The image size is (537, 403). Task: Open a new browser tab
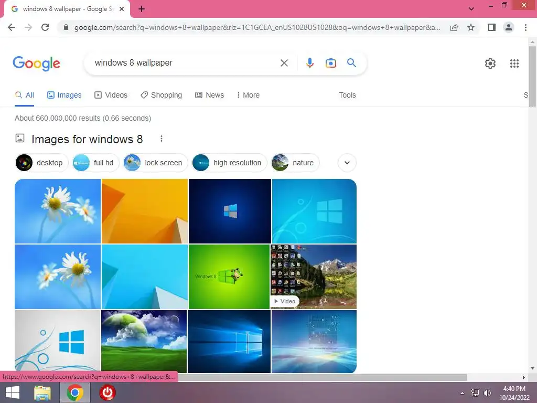point(142,9)
